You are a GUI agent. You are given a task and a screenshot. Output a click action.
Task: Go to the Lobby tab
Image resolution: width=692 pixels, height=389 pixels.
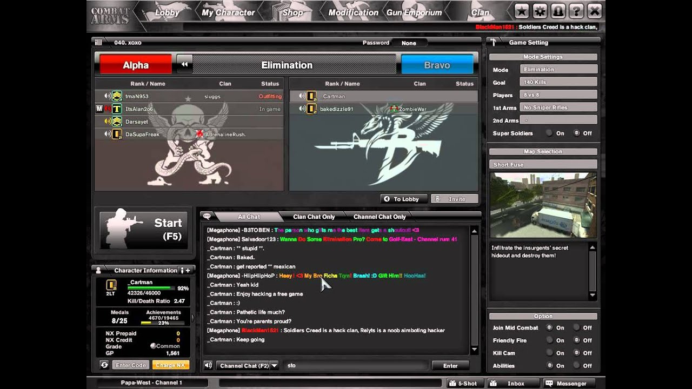coord(167,12)
